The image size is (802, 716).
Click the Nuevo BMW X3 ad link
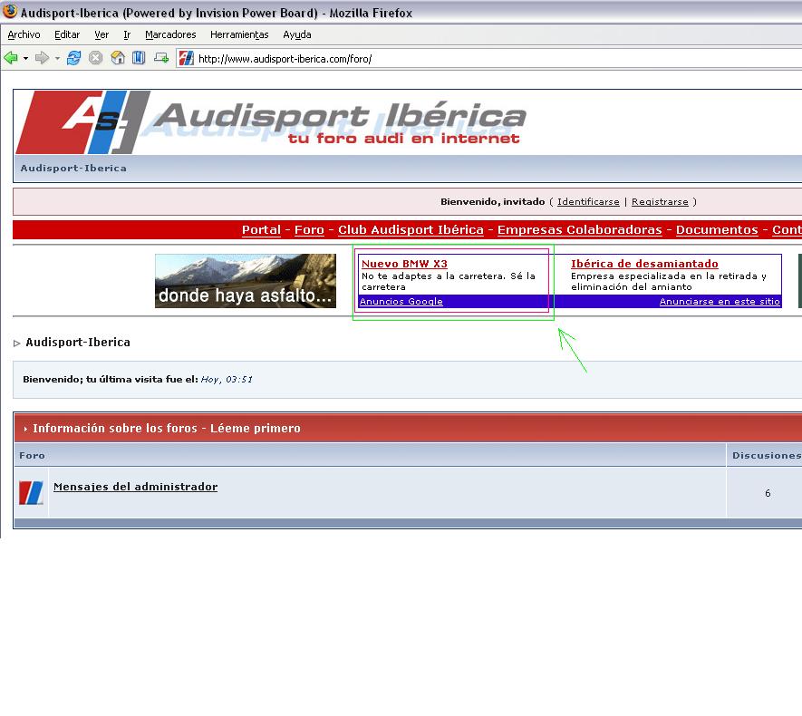coord(404,264)
